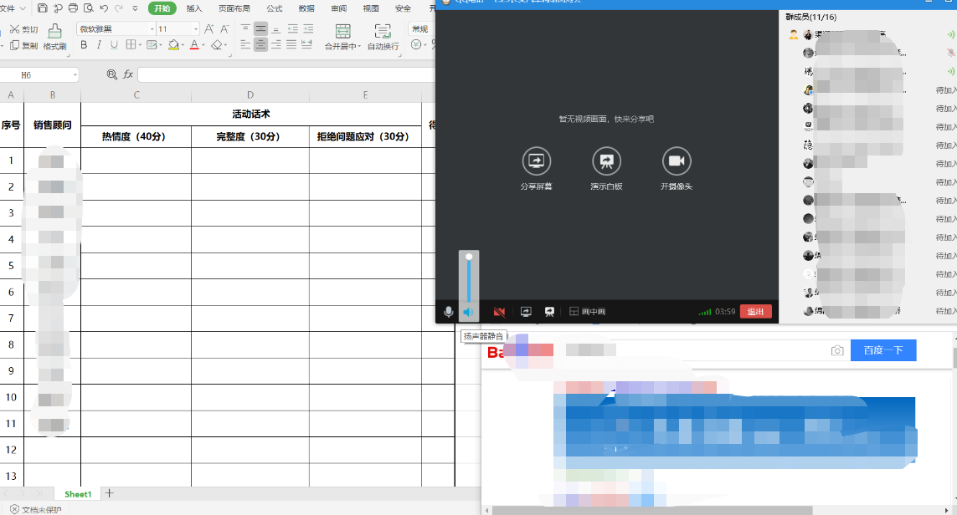
Task: Click the formula bar input field
Action: (x=286, y=74)
